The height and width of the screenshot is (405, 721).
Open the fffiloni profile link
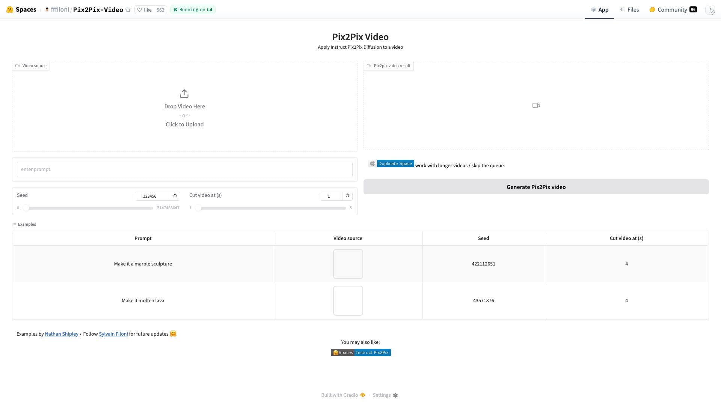click(x=60, y=10)
